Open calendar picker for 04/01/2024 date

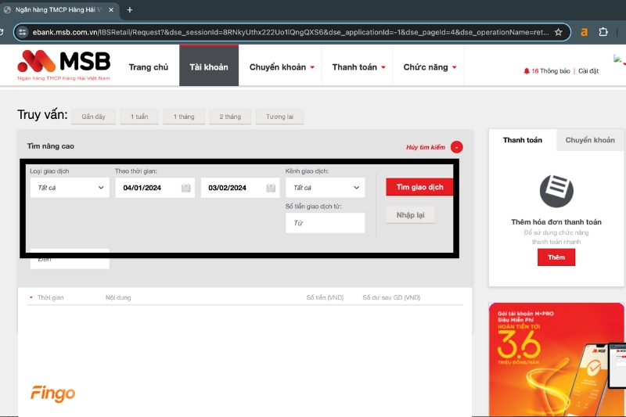[185, 188]
